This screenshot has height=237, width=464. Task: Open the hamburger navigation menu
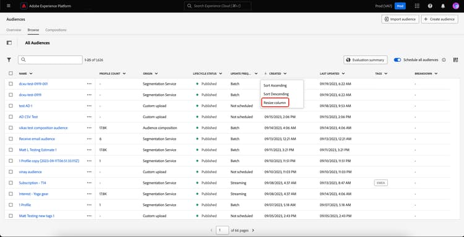click(x=8, y=6)
